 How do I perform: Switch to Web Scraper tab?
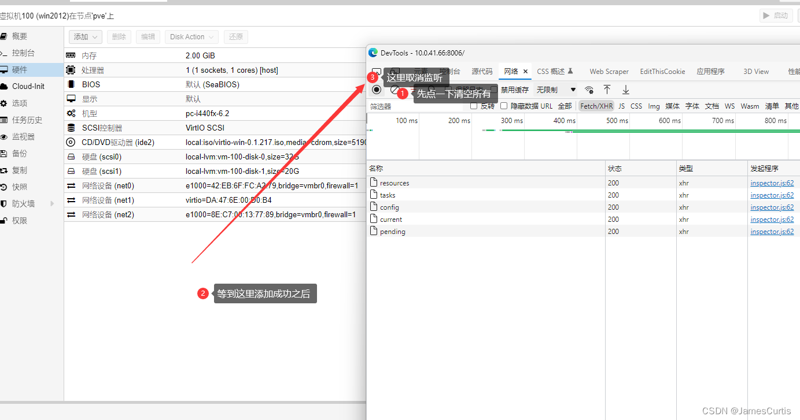click(x=609, y=72)
